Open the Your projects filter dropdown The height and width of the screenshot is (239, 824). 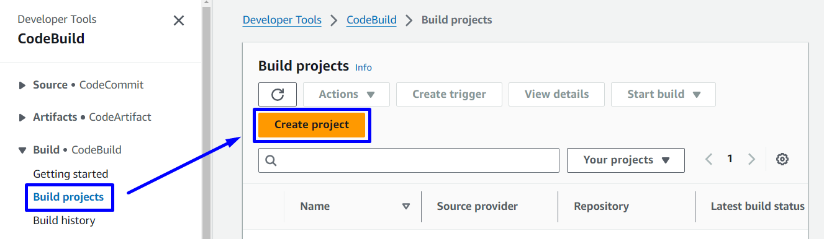[626, 160]
